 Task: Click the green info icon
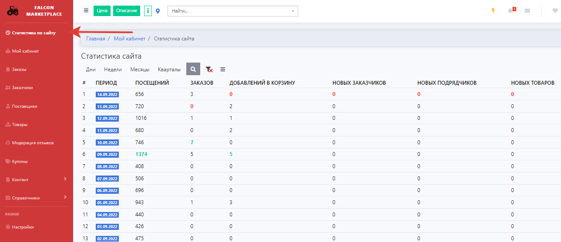[x=148, y=11]
